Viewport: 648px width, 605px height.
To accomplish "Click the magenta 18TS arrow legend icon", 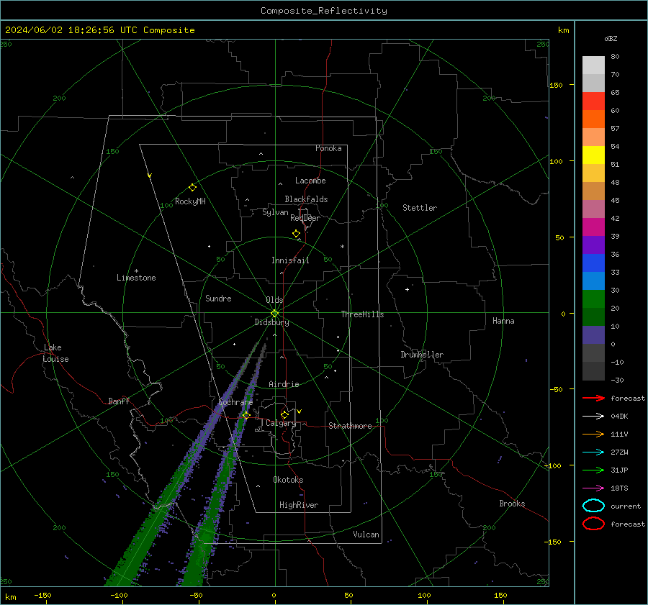I will pyautogui.click(x=593, y=488).
